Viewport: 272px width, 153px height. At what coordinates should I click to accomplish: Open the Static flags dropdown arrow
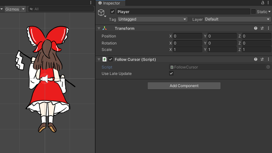coord(269,12)
